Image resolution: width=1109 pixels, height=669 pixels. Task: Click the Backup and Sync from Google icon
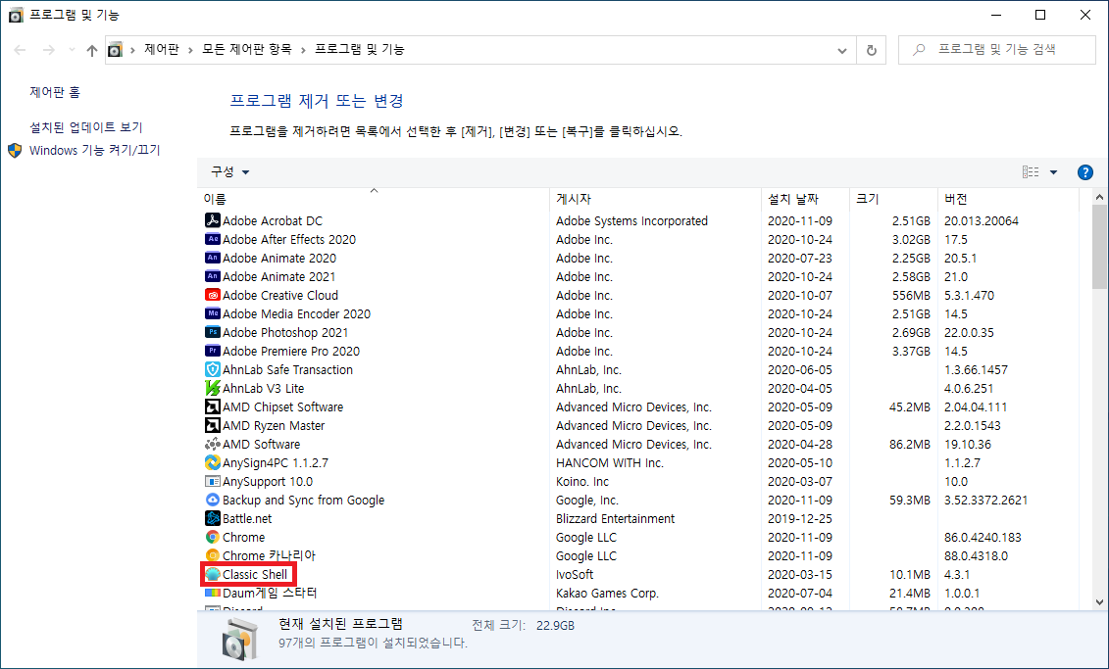[x=212, y=500]
